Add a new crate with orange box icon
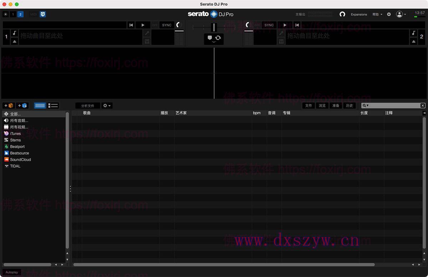The height and width of the screenshot is (277, 428). pyautogui.click(x=9, y=105)
